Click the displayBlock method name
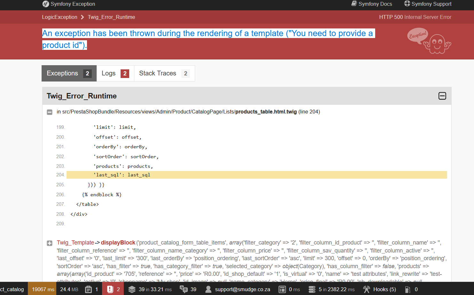Image resolution: width=474 pixels, height=295 pixels. click(118, 243)
